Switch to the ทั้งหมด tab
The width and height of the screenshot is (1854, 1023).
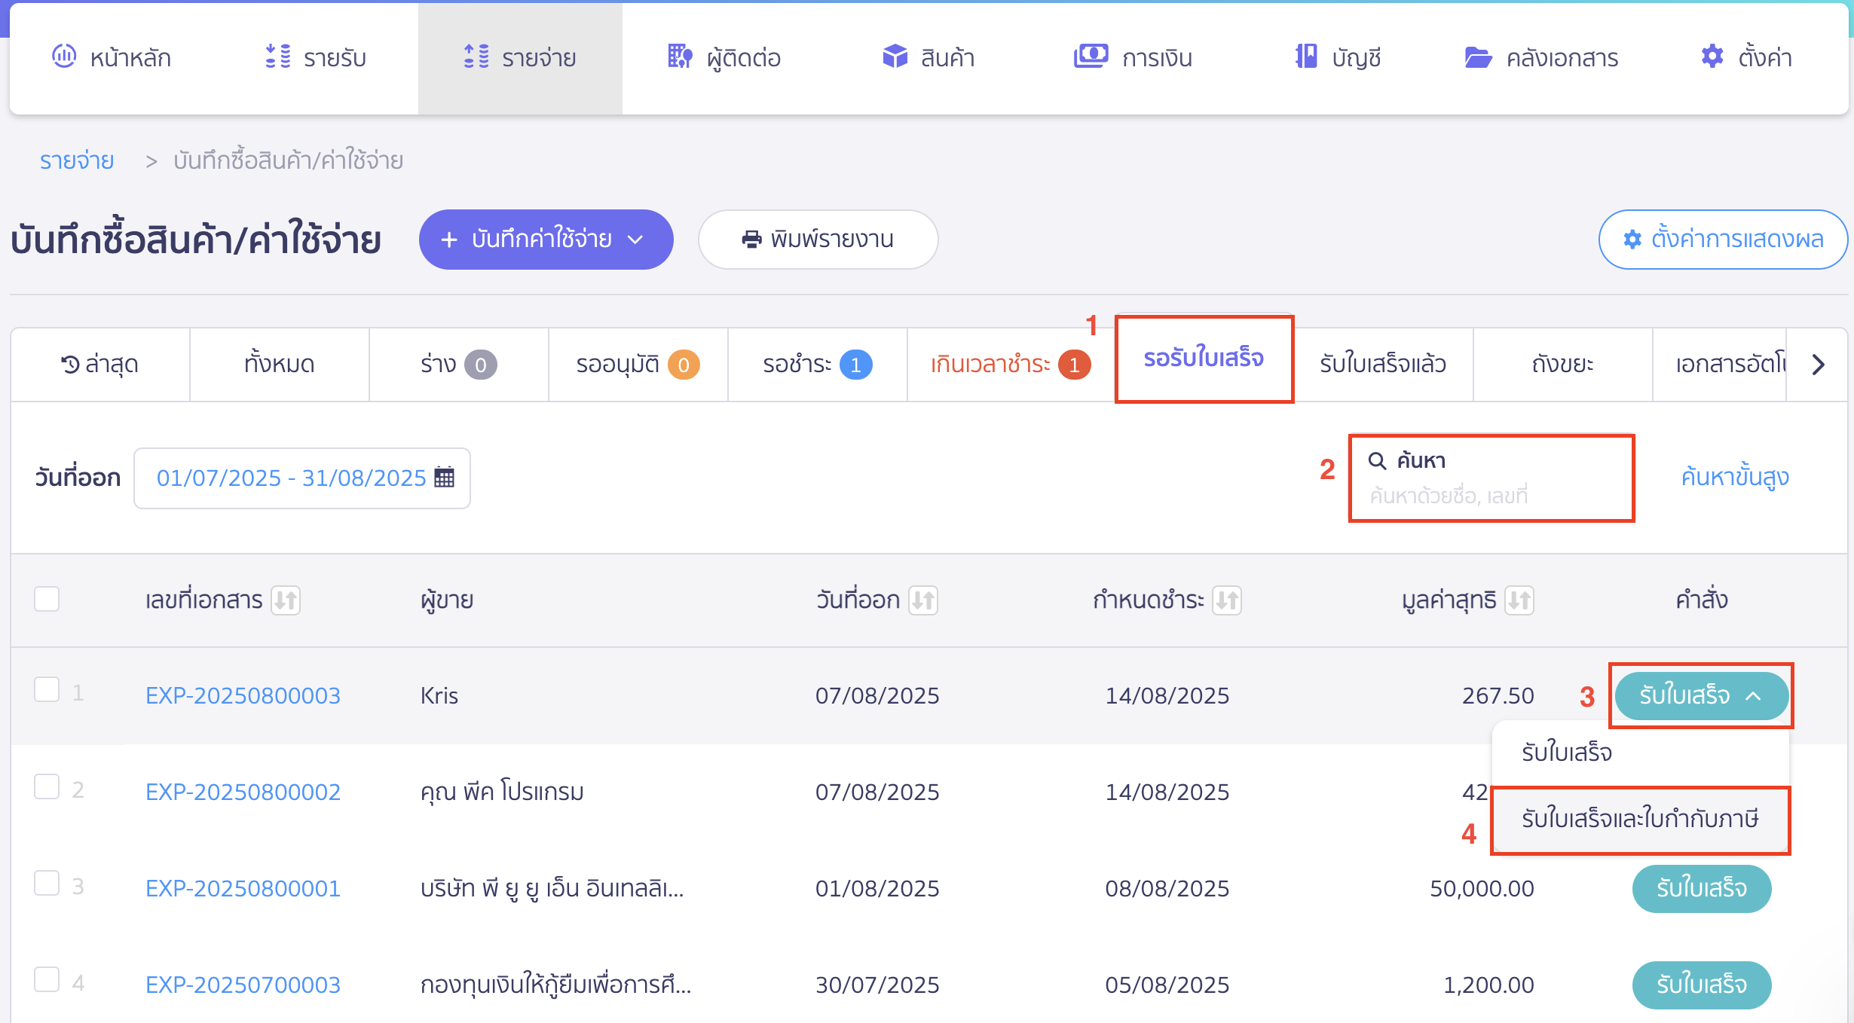pyautogui.click(x=280, y=365)
